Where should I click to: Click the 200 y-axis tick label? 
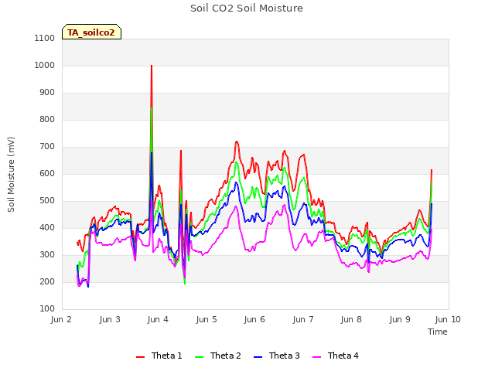click(47, 282)
